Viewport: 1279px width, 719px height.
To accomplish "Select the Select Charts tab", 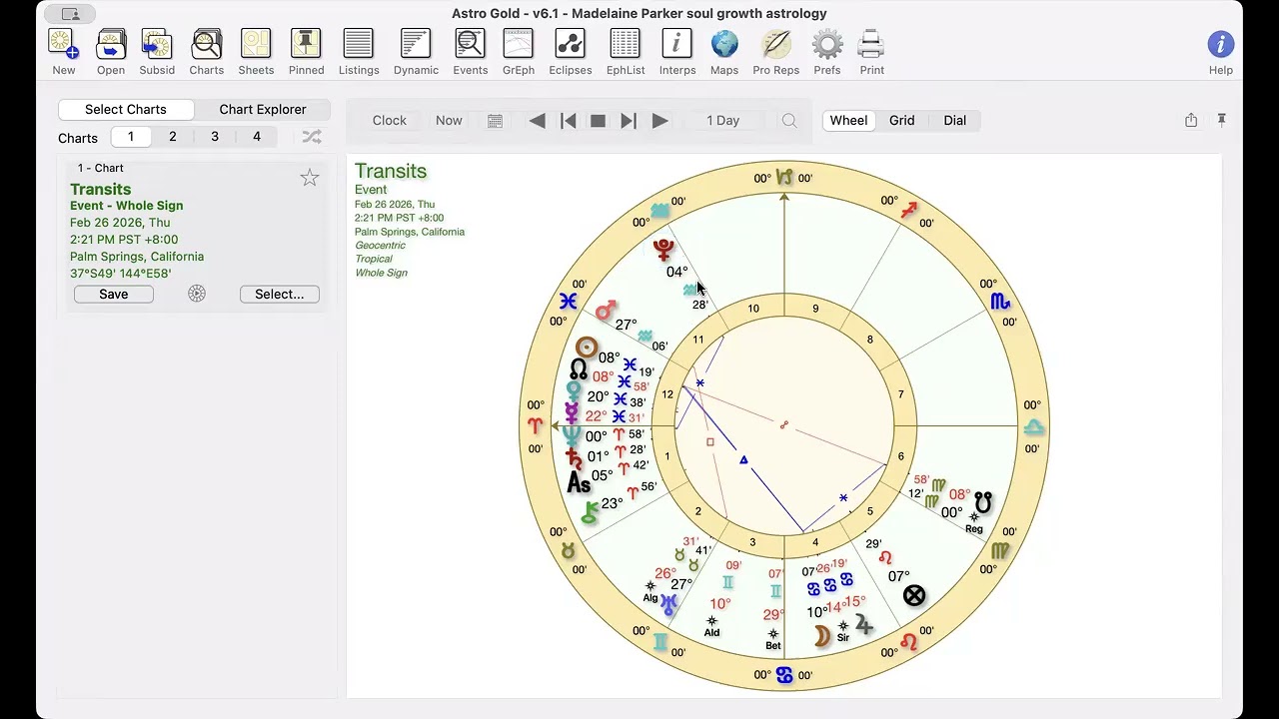I will tap(126, 109).
